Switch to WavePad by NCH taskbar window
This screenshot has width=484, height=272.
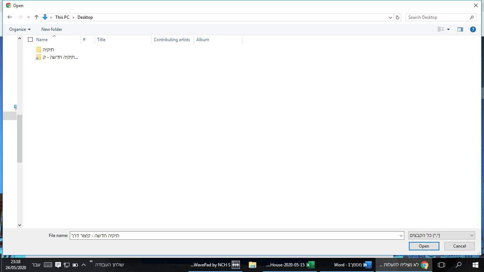[216, 265]
